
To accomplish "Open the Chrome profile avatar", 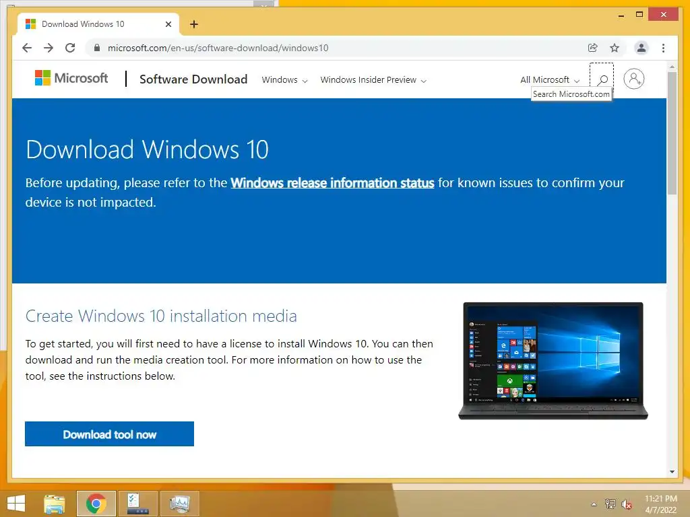I will click(x=641, y=48).
